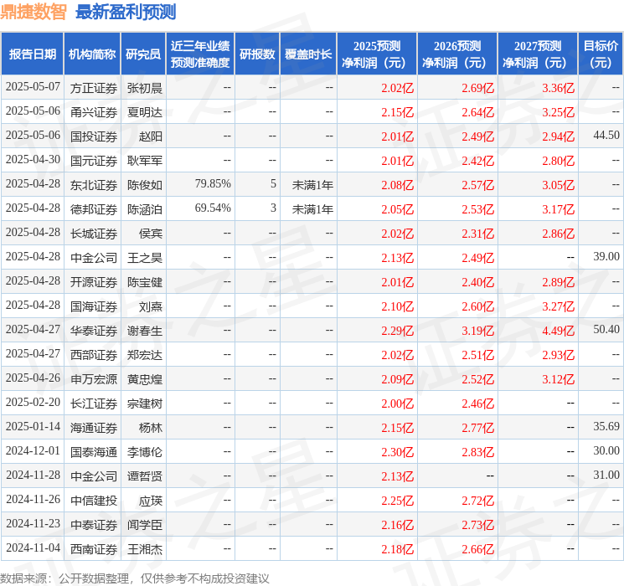Image resolution: width=624 pixels, height=586 pixels.
Task: Click the 数据来源 footer note
Action: 135,578
